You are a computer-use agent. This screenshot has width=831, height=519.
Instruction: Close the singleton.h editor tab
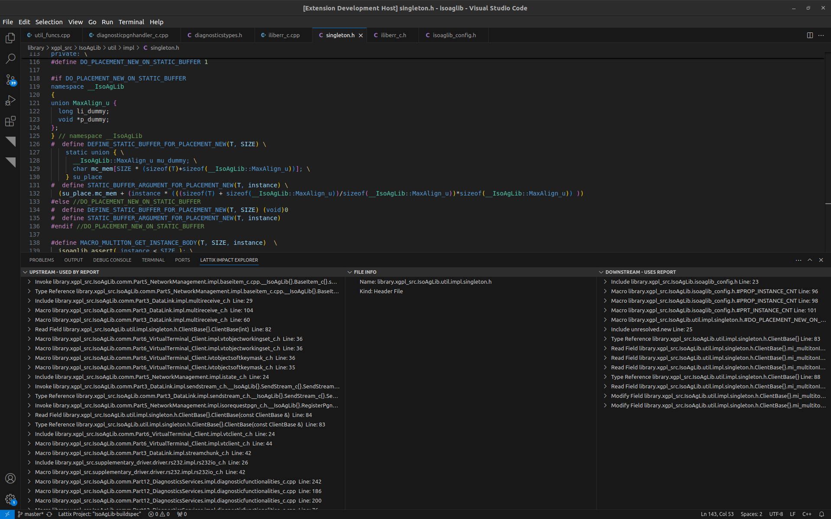click(361, 35)
